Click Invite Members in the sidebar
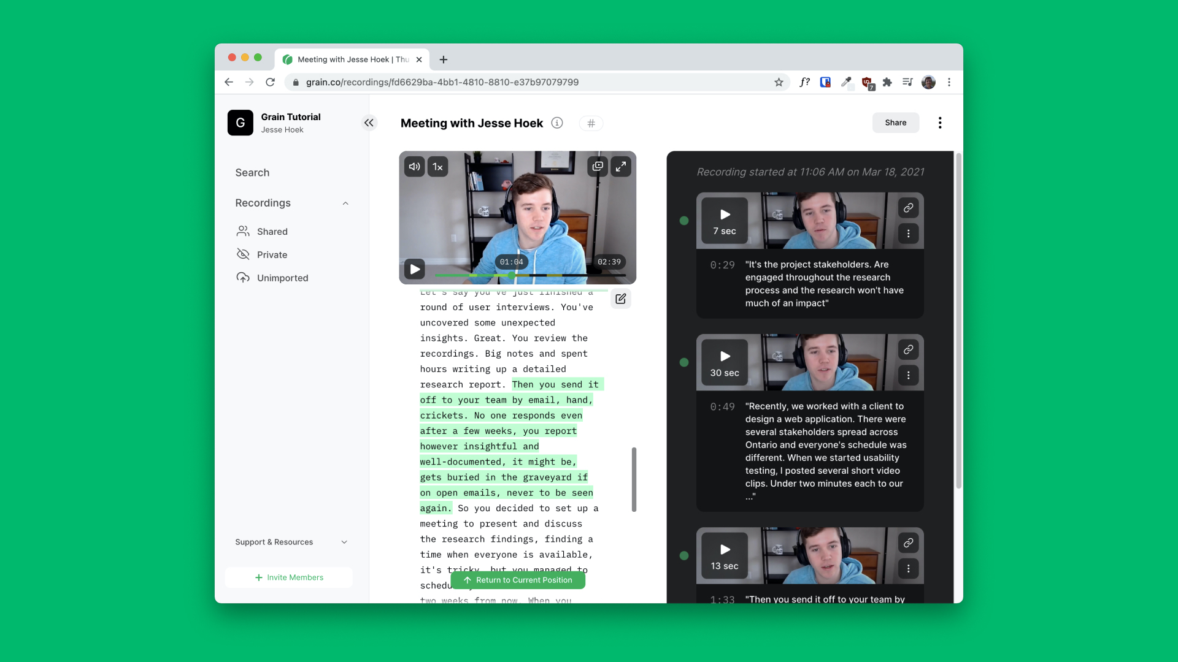 click(x=288, y=577)
